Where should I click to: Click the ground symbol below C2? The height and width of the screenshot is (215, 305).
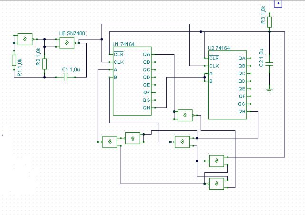(x=269, y=90)
